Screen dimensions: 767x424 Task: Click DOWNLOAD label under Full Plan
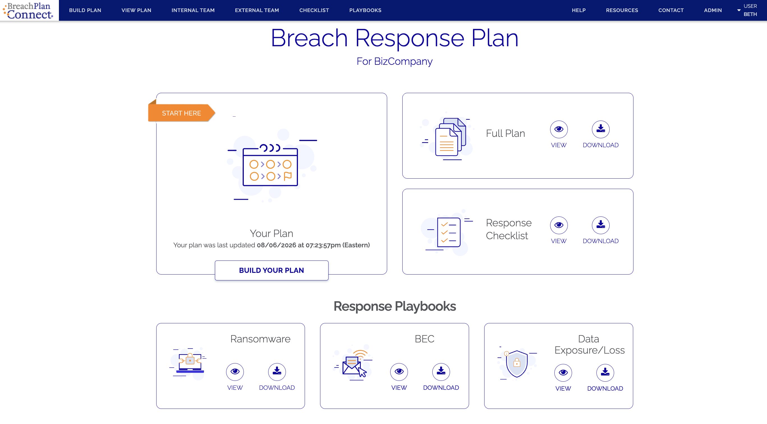click(601, 145)
